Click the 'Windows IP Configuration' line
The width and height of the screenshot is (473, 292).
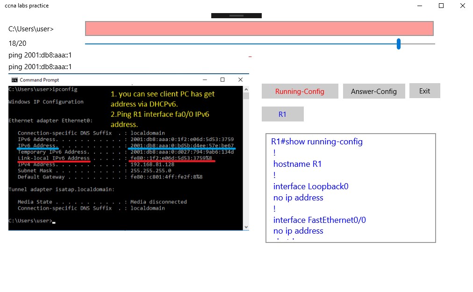[46, 102]
